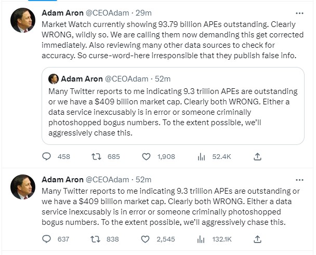Click small avatar inside the quoted tweet
Screen dimensions: 316x255
(53, 79)
